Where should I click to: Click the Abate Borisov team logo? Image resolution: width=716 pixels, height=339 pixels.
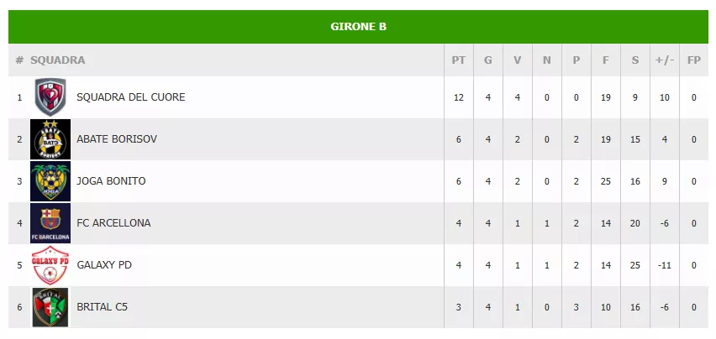[x=50, y=139]
